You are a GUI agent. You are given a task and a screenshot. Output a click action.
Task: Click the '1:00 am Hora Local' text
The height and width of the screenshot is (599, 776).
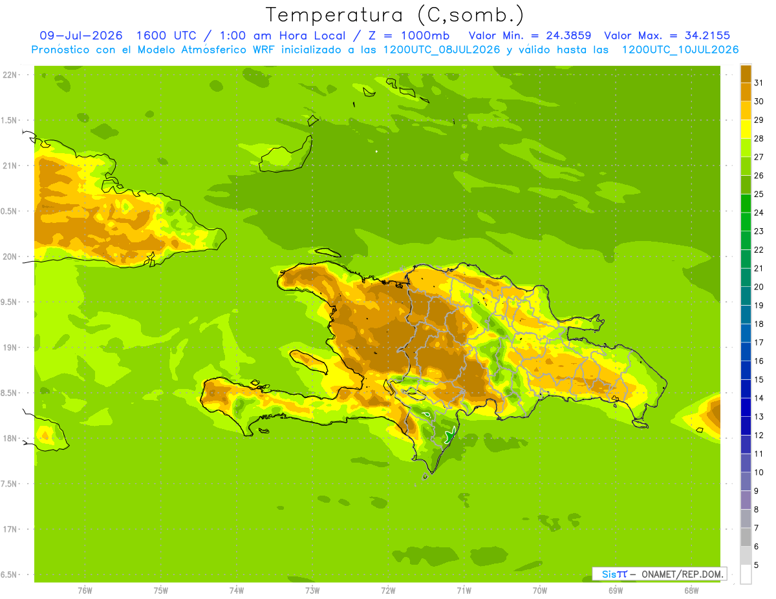click(x=281, y=36)
